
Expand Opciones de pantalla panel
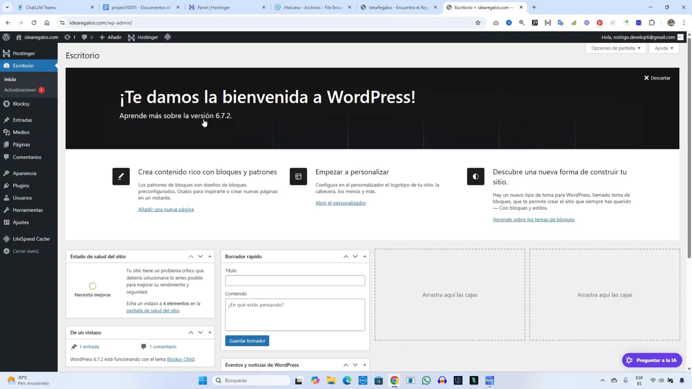[x=615, y=48]
